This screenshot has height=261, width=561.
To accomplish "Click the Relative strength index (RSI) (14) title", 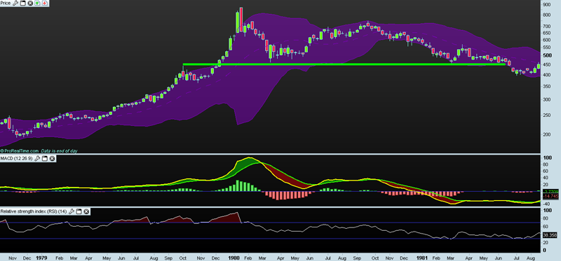I will 34,212.
